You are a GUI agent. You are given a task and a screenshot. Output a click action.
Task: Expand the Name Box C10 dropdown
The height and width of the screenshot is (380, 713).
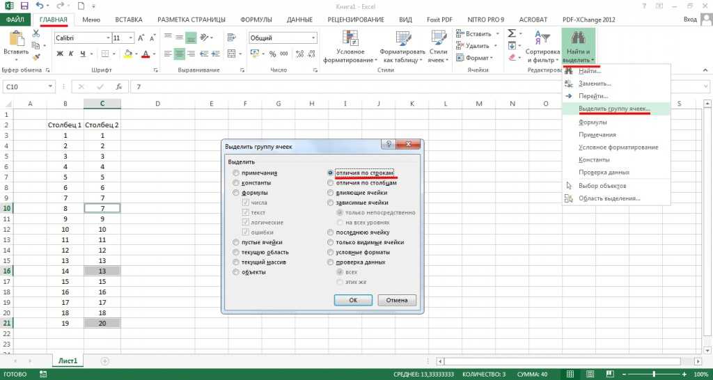pos(50,86)
